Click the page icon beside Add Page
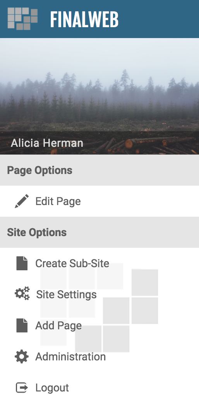The image size is (199, 407). (22, 325)
